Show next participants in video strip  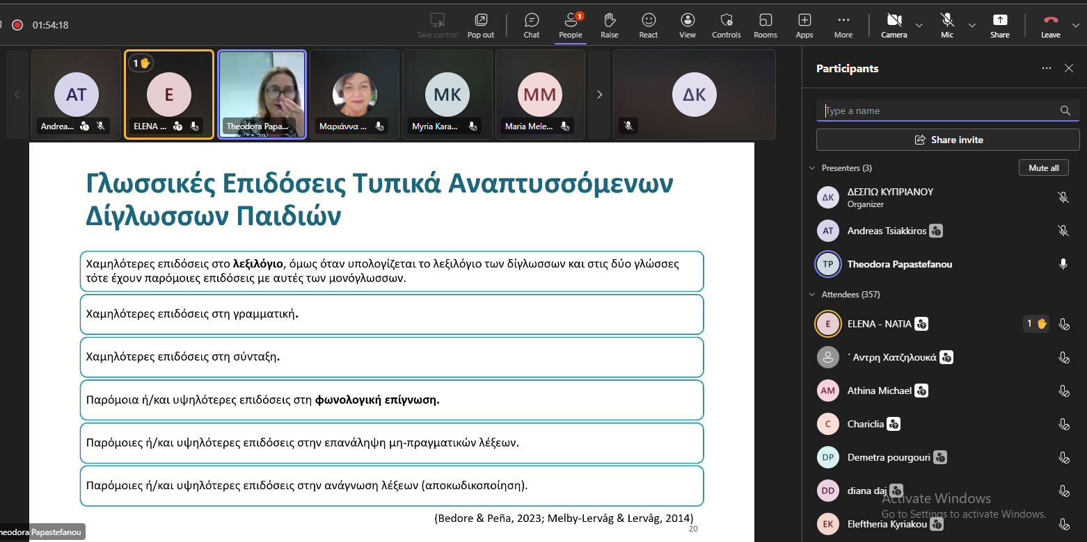pyautogui.click(x=599, y=95)
